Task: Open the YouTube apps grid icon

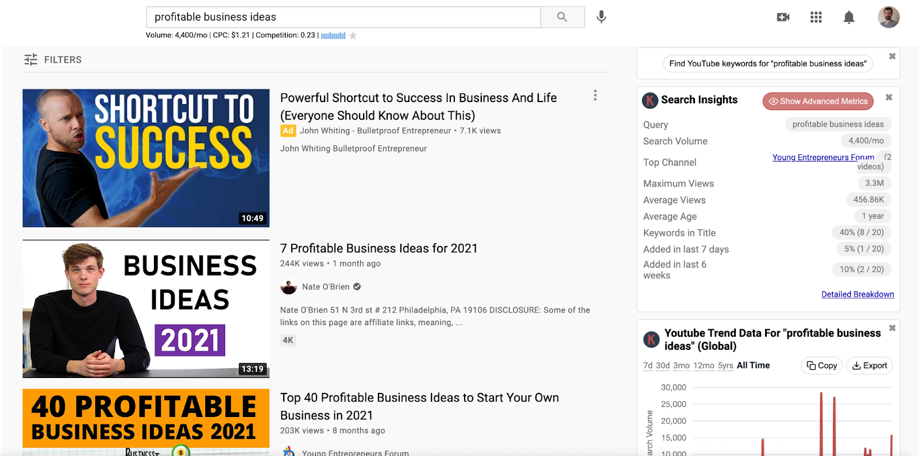Action: pos(816,17)
